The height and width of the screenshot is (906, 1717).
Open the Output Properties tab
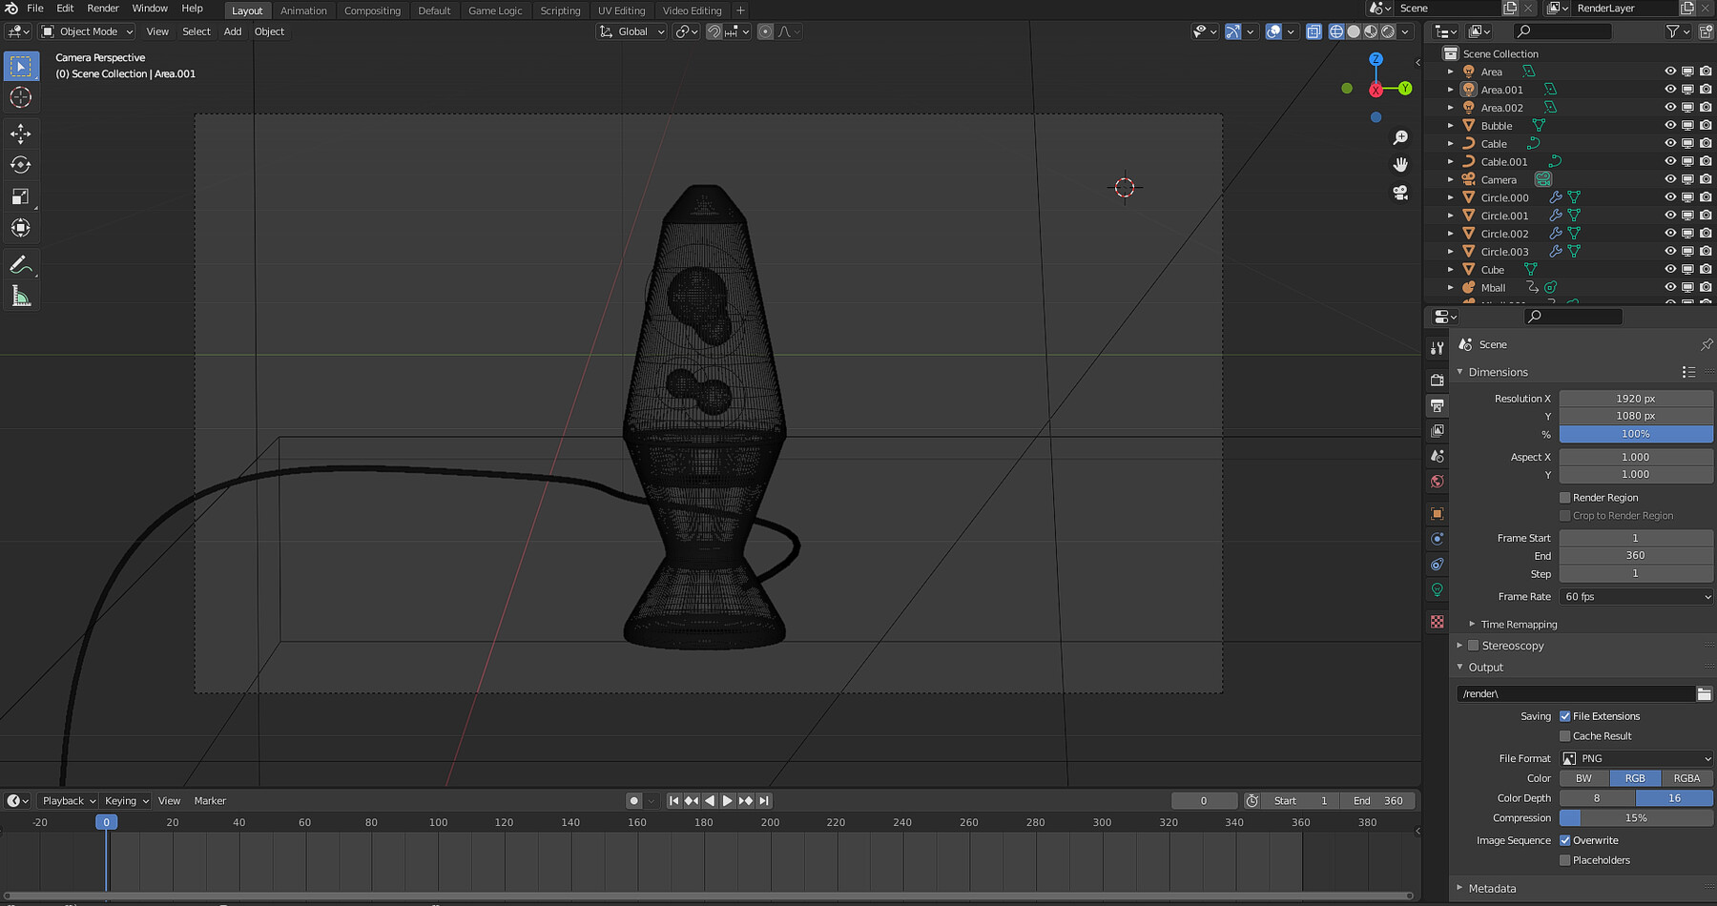[x=1438, y=405]
